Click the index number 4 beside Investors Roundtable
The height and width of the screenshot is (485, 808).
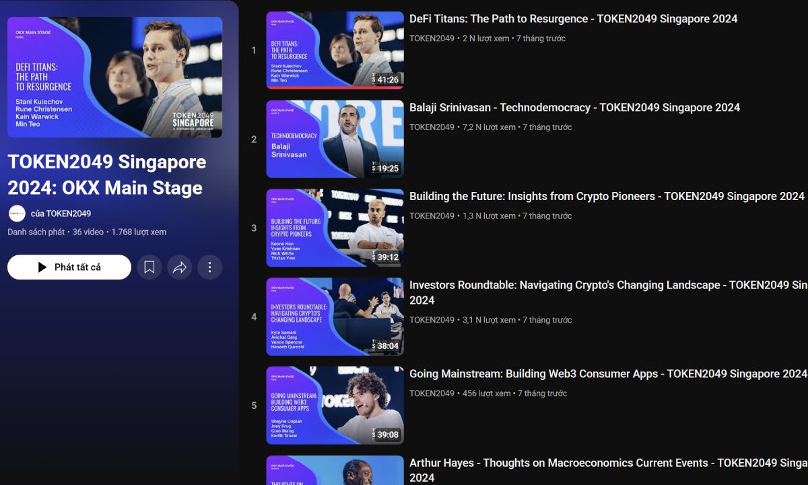click(254, 317)
